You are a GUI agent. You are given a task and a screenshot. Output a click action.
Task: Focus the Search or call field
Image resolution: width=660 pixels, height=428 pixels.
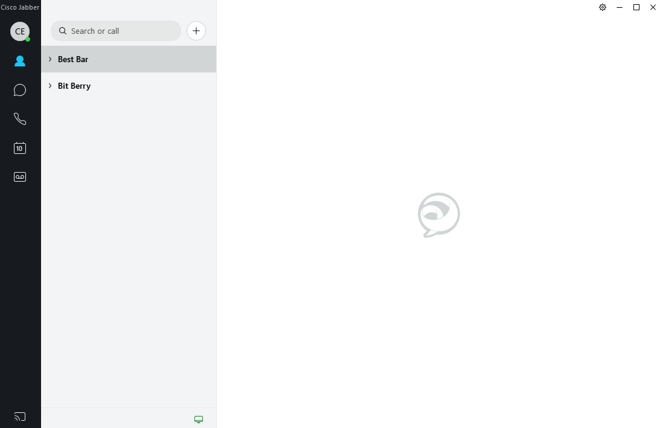pyautogui.click(x=116, y=31)
